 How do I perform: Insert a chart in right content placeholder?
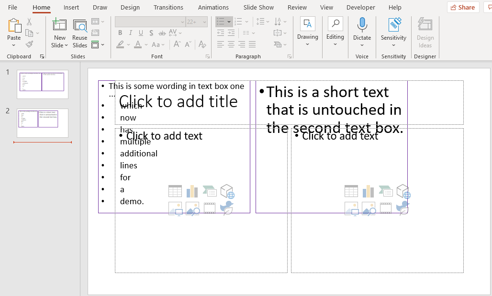pyautogui.click(x=368, y=191)
